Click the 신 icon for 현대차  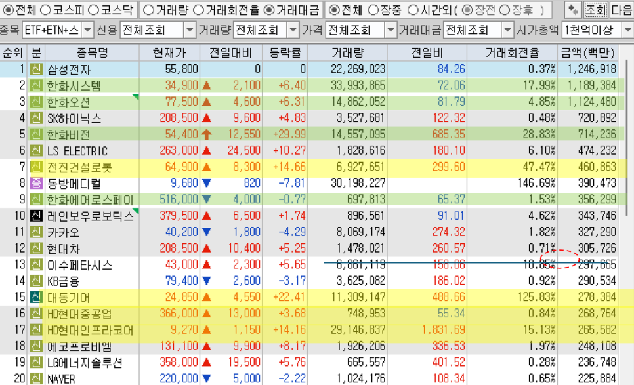coord(36,249)
